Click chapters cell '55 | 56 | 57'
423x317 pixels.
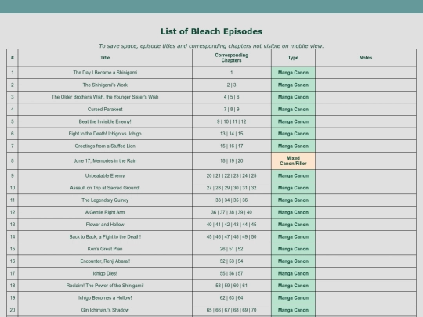231,273
